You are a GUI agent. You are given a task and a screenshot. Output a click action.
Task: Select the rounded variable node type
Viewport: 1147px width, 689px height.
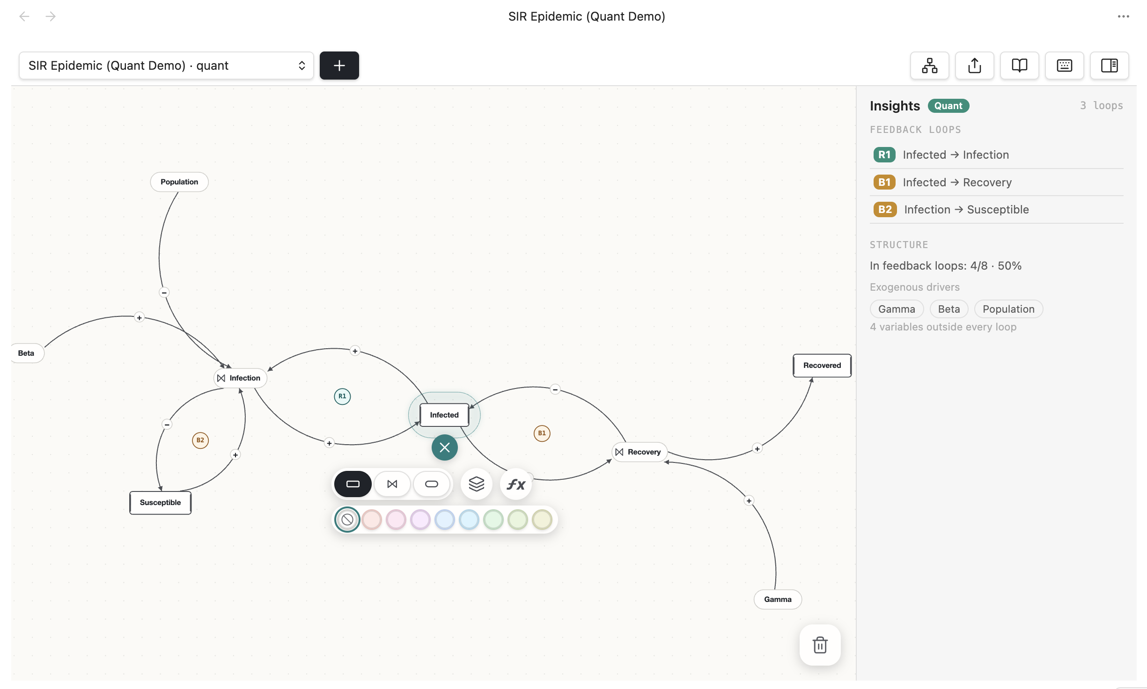[432, 484]
